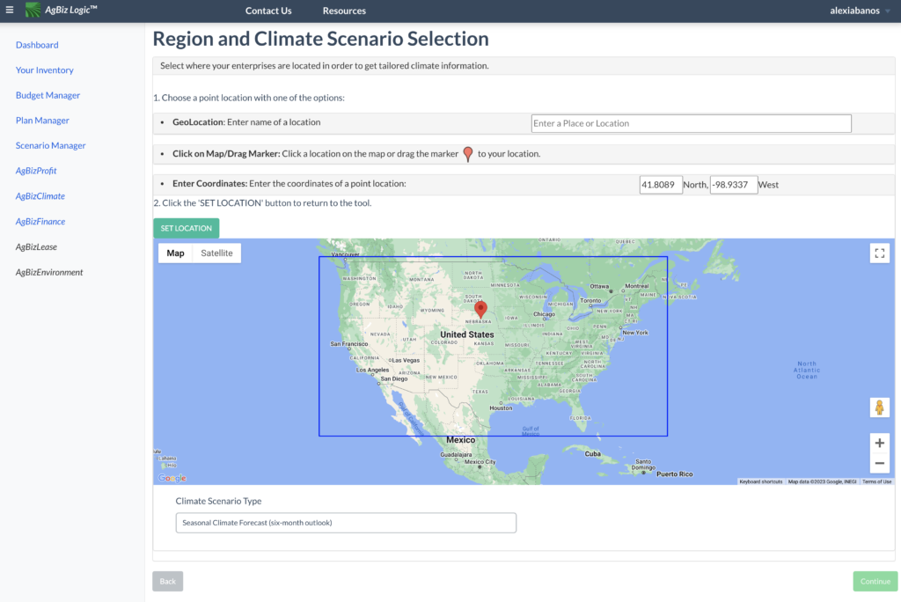Focus the Enter a Place or Location field

[691, 123]
